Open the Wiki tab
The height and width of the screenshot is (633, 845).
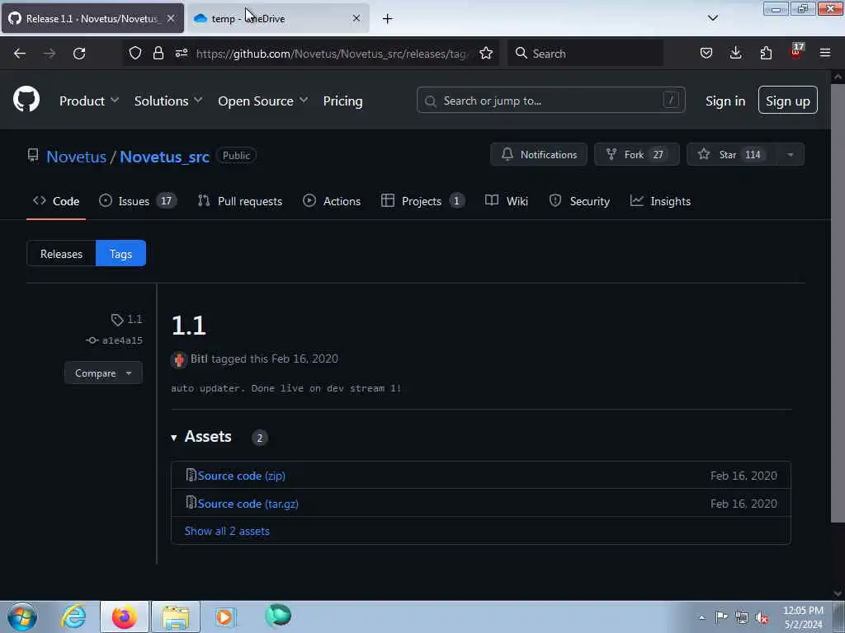pyautogui.click(x=507, y=201)
